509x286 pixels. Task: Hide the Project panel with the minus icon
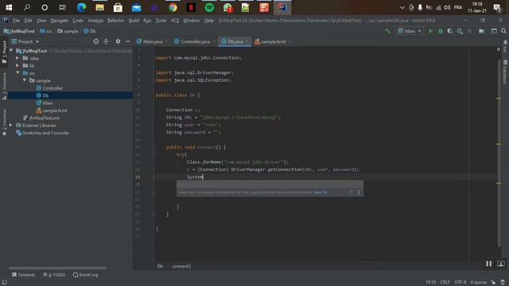pos(127,41)
